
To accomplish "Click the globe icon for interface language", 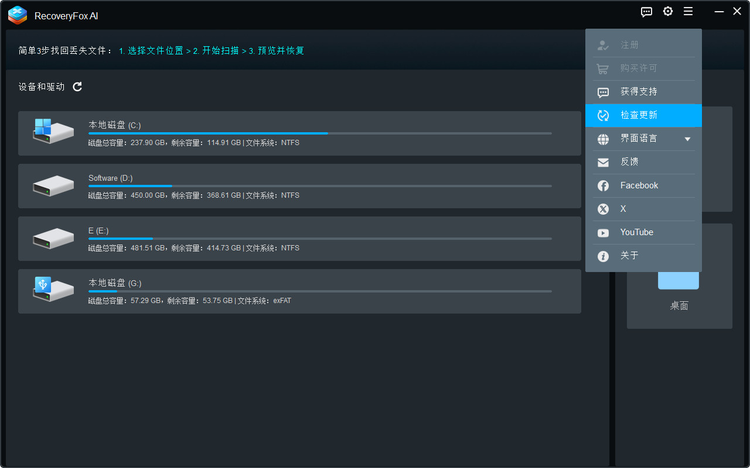I will [603, 139].
